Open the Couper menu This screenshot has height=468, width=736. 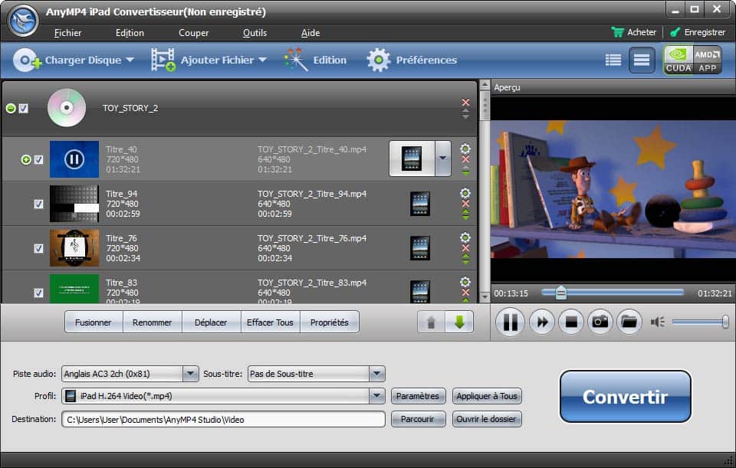click(193, 33)
